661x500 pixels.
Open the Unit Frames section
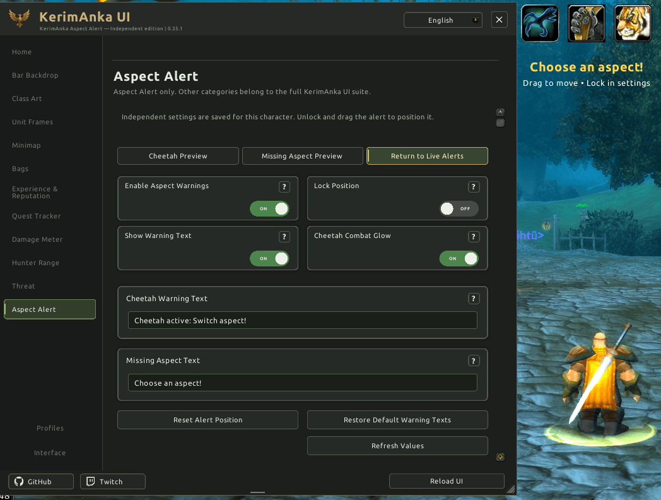point(32,122)
